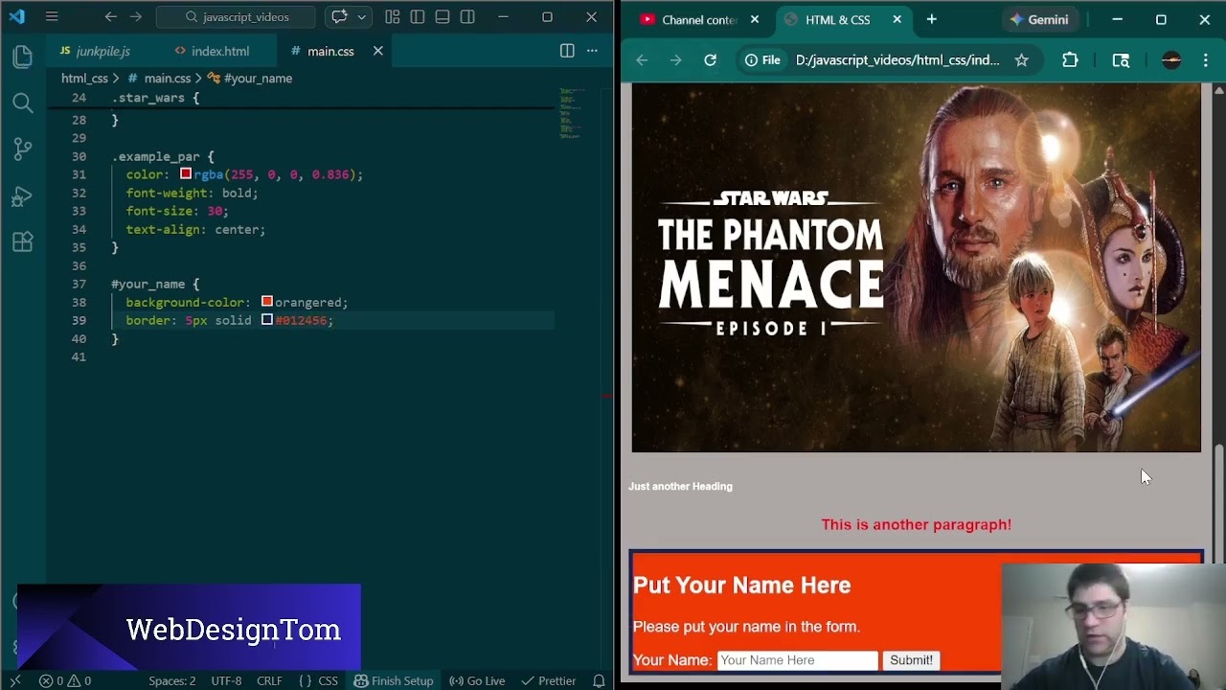Screen dimensions: 1226x690
Task: Change the UTF-8 encoding setting
Action: click(x=226, y=681)
